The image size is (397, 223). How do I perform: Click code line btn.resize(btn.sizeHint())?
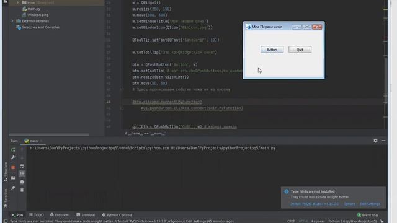click(x=161, y=77)
